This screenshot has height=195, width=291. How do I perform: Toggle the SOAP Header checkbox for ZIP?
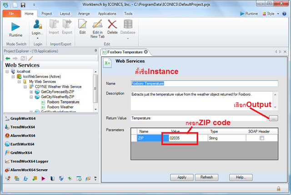tap(262, 138)
